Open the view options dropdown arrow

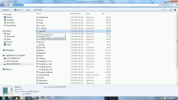tap(166, 10)
